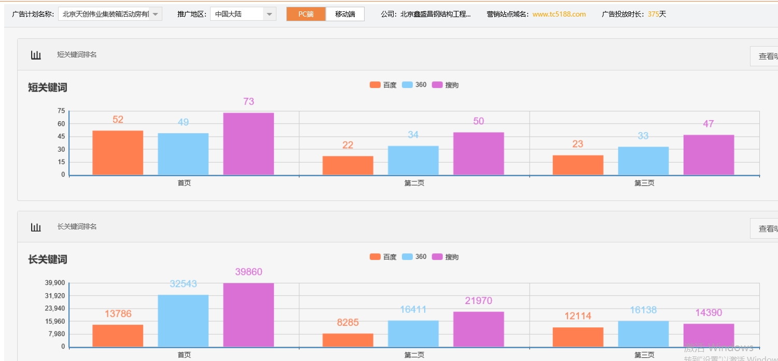Expand the 推广地区 dropdown showing 中国大陆
The height and width of the screenshot is (361, 778).
pos(243,15)
